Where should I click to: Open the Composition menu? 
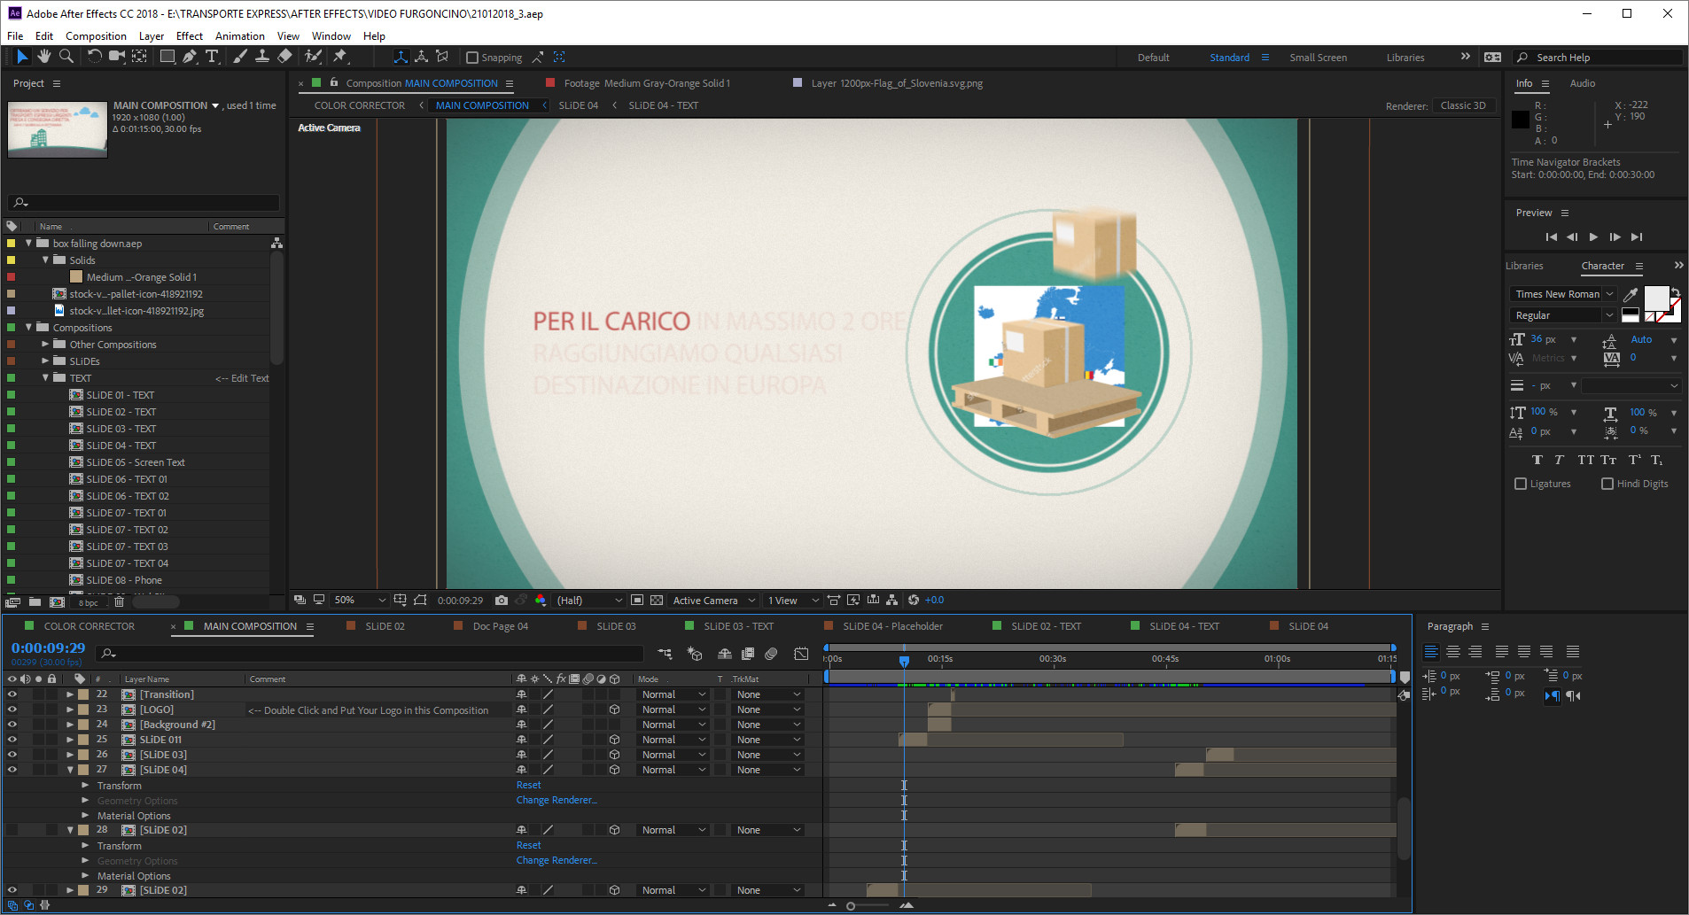(x=96, y=36)
